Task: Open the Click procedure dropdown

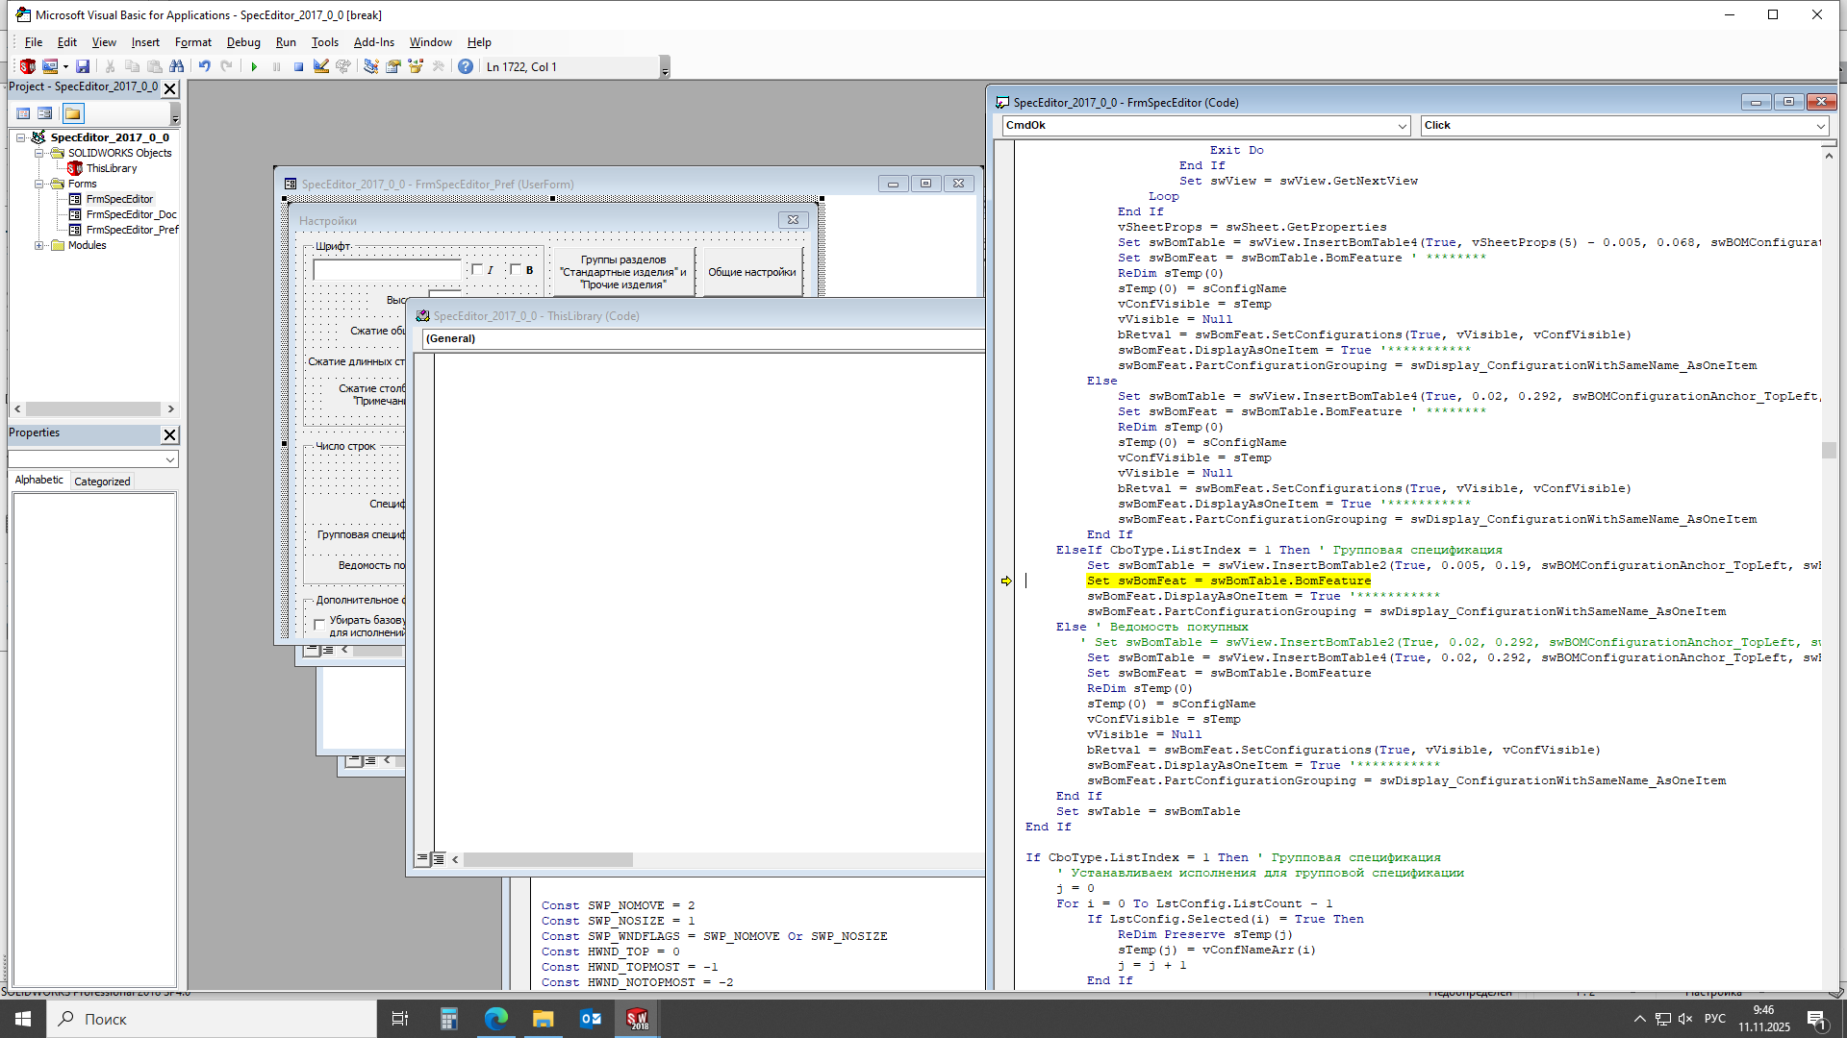Action: [1820, 126]
